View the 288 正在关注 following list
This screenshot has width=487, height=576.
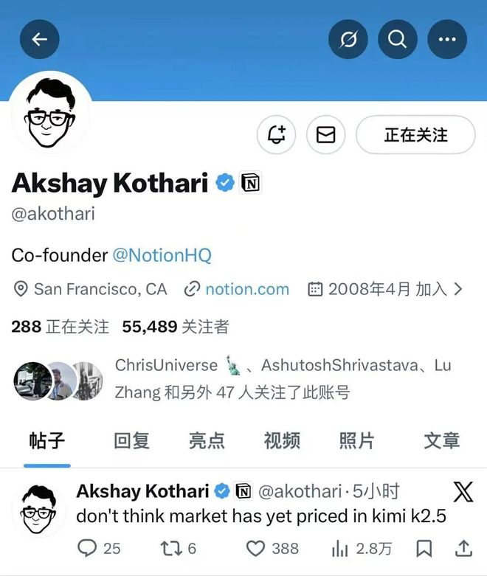tap(61, 327)
